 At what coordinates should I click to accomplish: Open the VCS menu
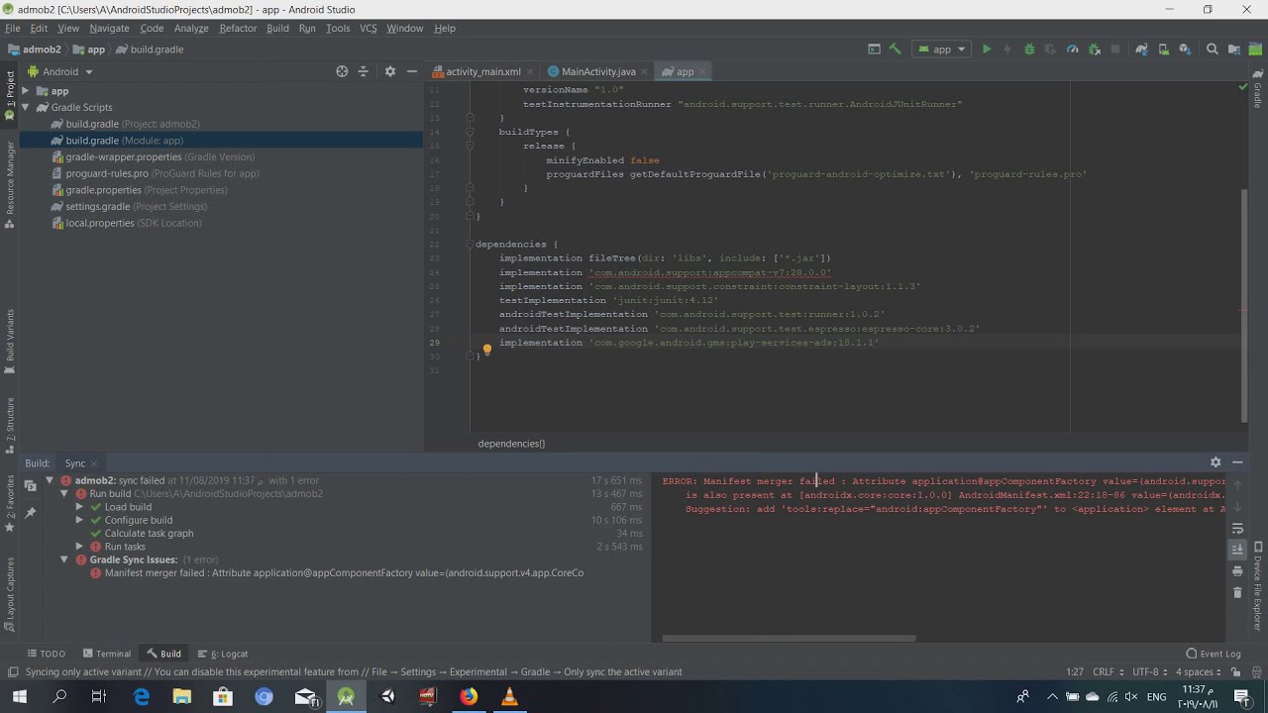point(369,28)
